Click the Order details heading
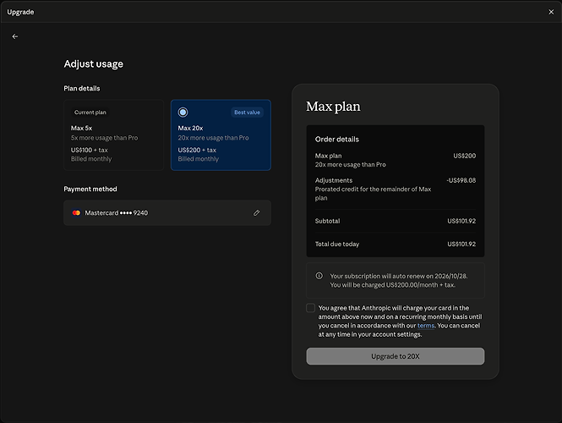Viewport: 562px width, 423px height. pyautogui.click(x=336, y=140)
